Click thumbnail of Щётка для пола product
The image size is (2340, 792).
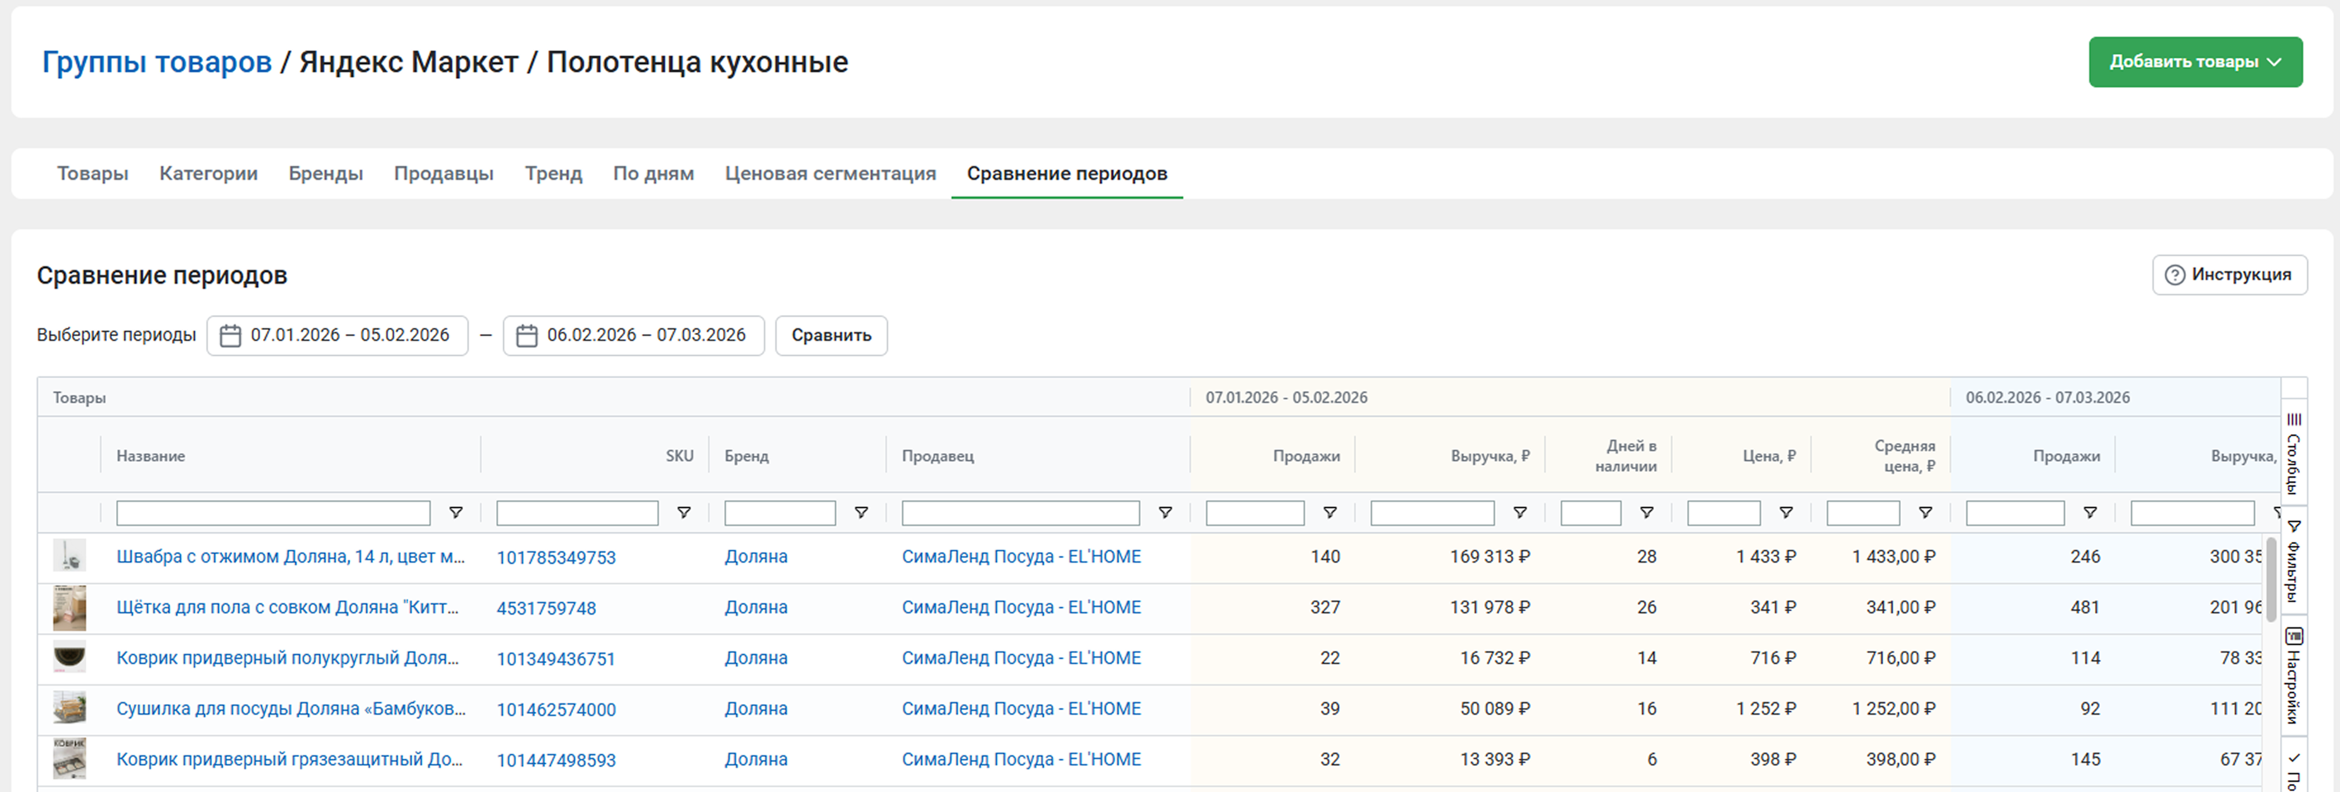pyautogui.click(x=69, y=608)
